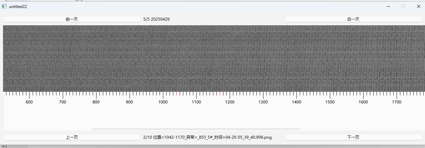Click ruler label 600

tap(29, 102)
